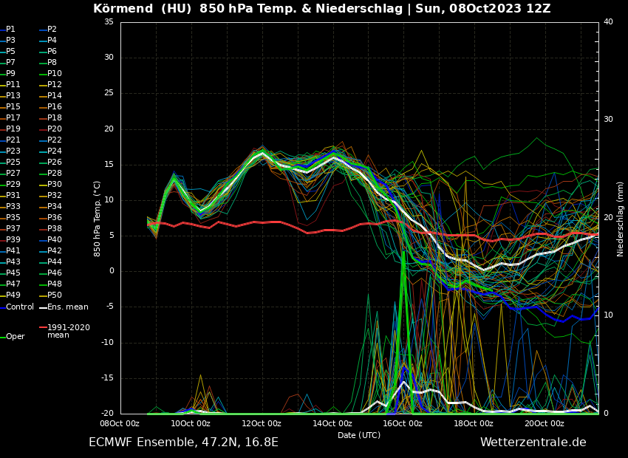Click the Date (UTC) axis label

pos(358,435)
